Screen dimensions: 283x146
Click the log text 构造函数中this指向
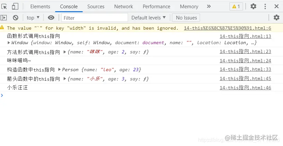[x=31, y=70]
